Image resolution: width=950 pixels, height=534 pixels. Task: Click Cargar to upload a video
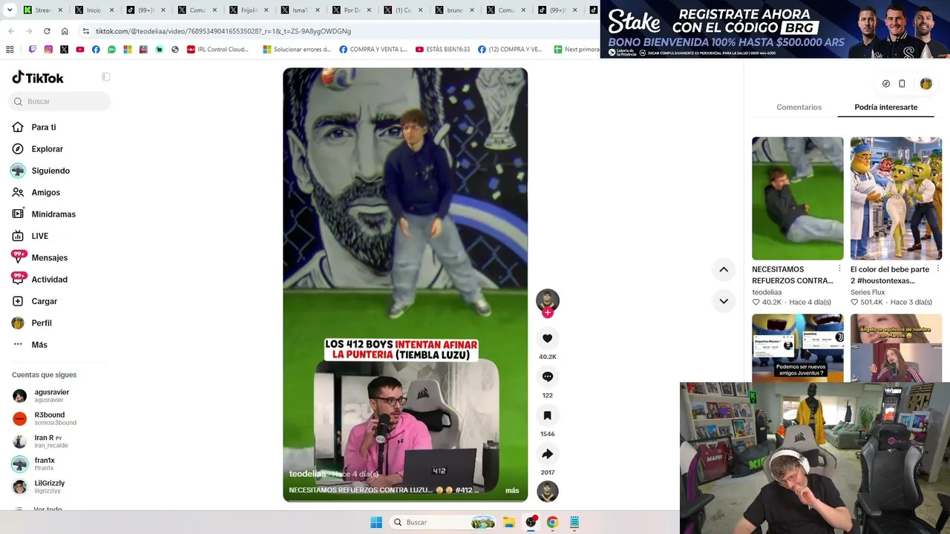click(35, 301)
